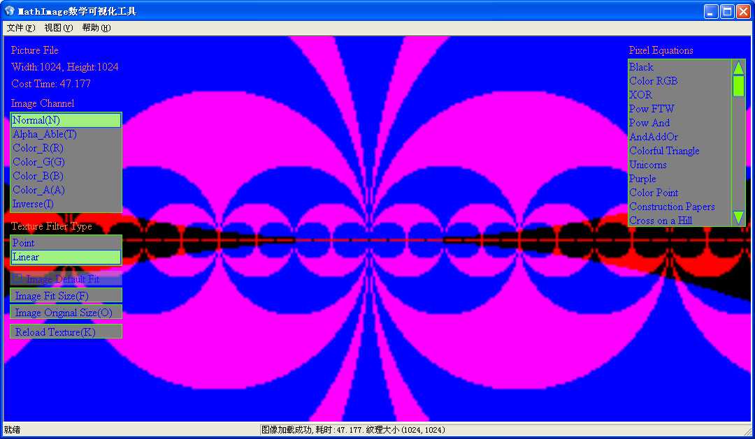Select the Color_G(G) channel
Screen dimensions: 755x439
tap(66, 162)
